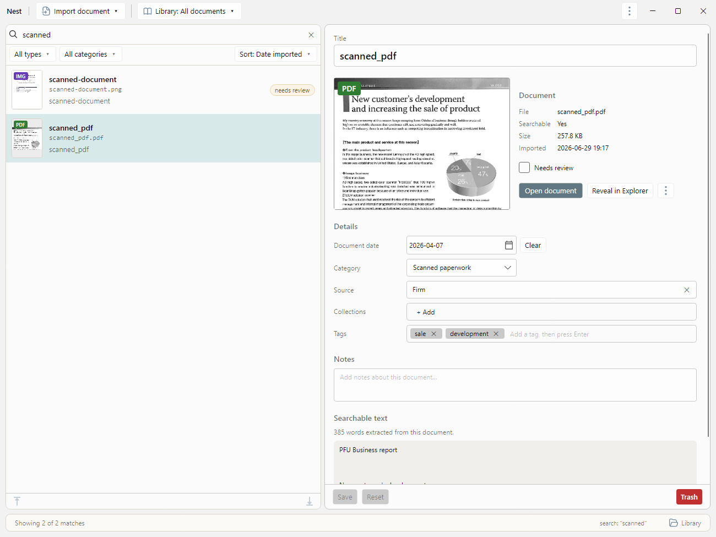The height and width of the screenshot is (537, 716).
Task: Click the needs review badge
Action: click(292, 90)
